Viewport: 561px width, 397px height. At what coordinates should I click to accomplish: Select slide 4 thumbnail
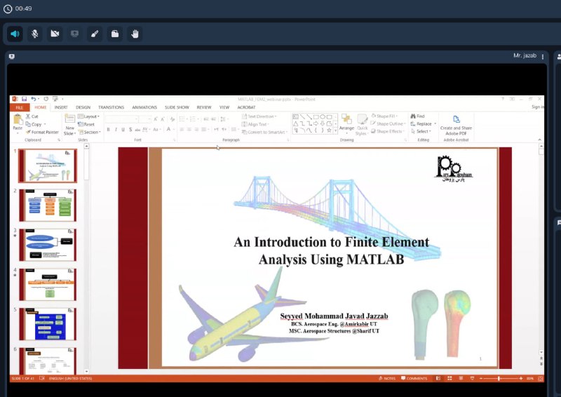click(x=48, y=285)
